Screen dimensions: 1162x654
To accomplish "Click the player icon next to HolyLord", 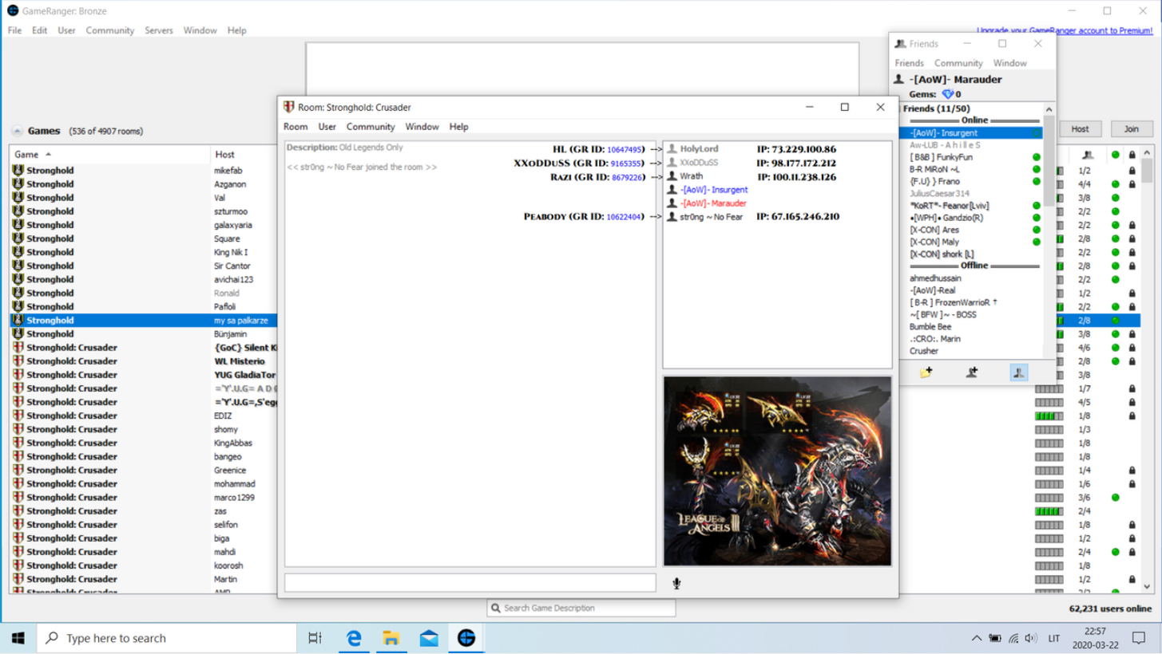I will 672,149.
